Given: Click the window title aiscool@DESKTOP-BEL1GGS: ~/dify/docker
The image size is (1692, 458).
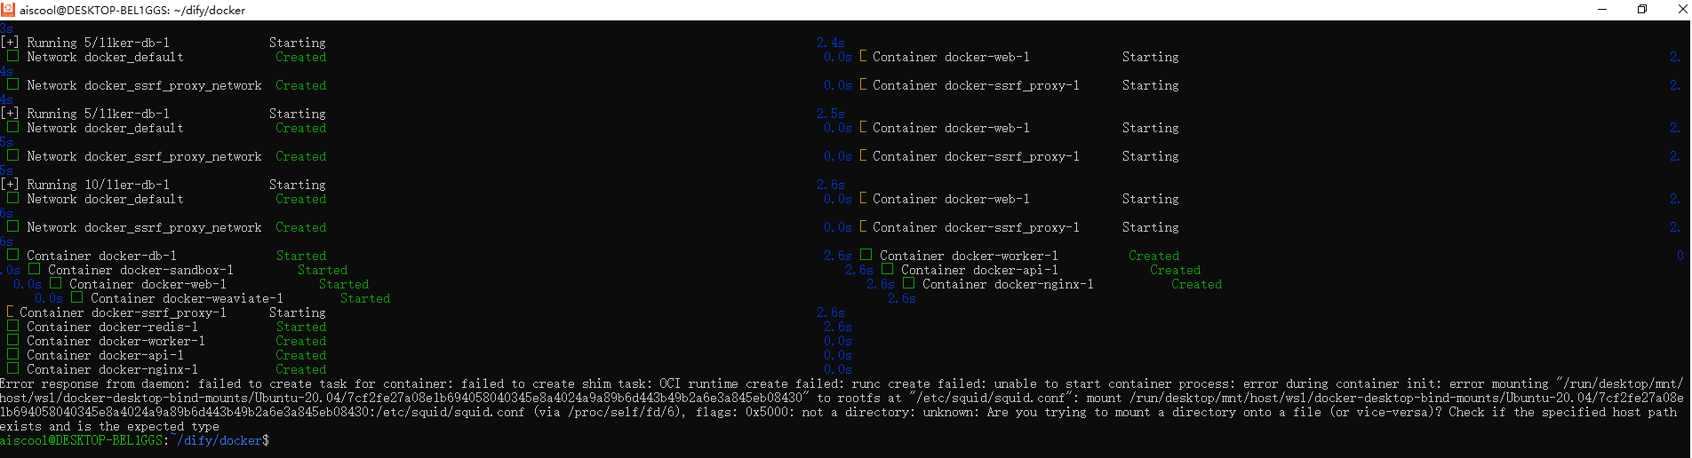Looking at the screenshot, I should [x=132, y=11].
